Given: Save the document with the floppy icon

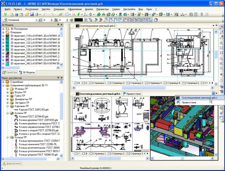Looking at the screenshot, I should coord(32,14).
